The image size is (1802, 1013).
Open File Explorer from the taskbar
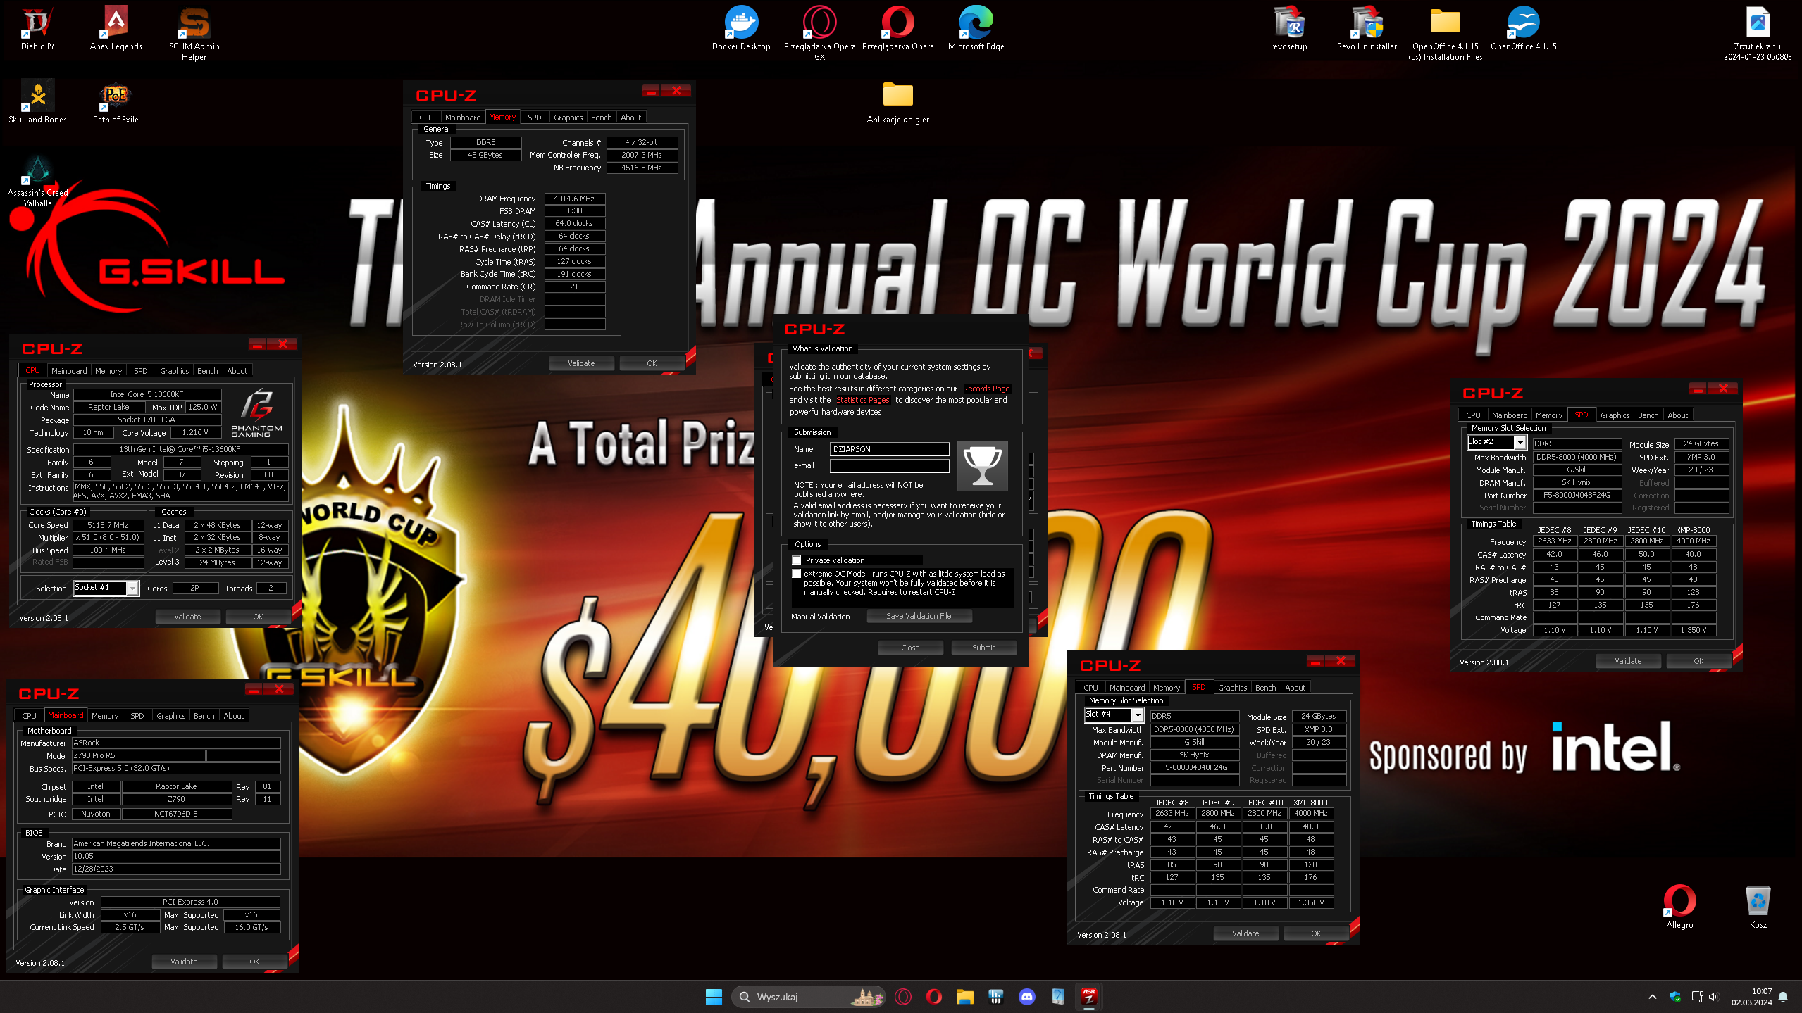tap(965, 997)
